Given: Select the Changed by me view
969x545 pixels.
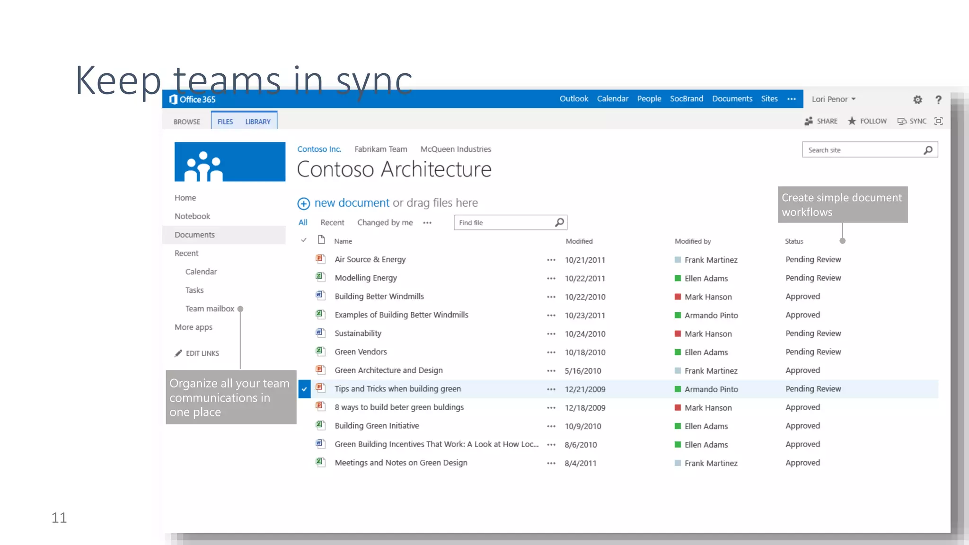Looking at the screenshot, I should point(385,222).
